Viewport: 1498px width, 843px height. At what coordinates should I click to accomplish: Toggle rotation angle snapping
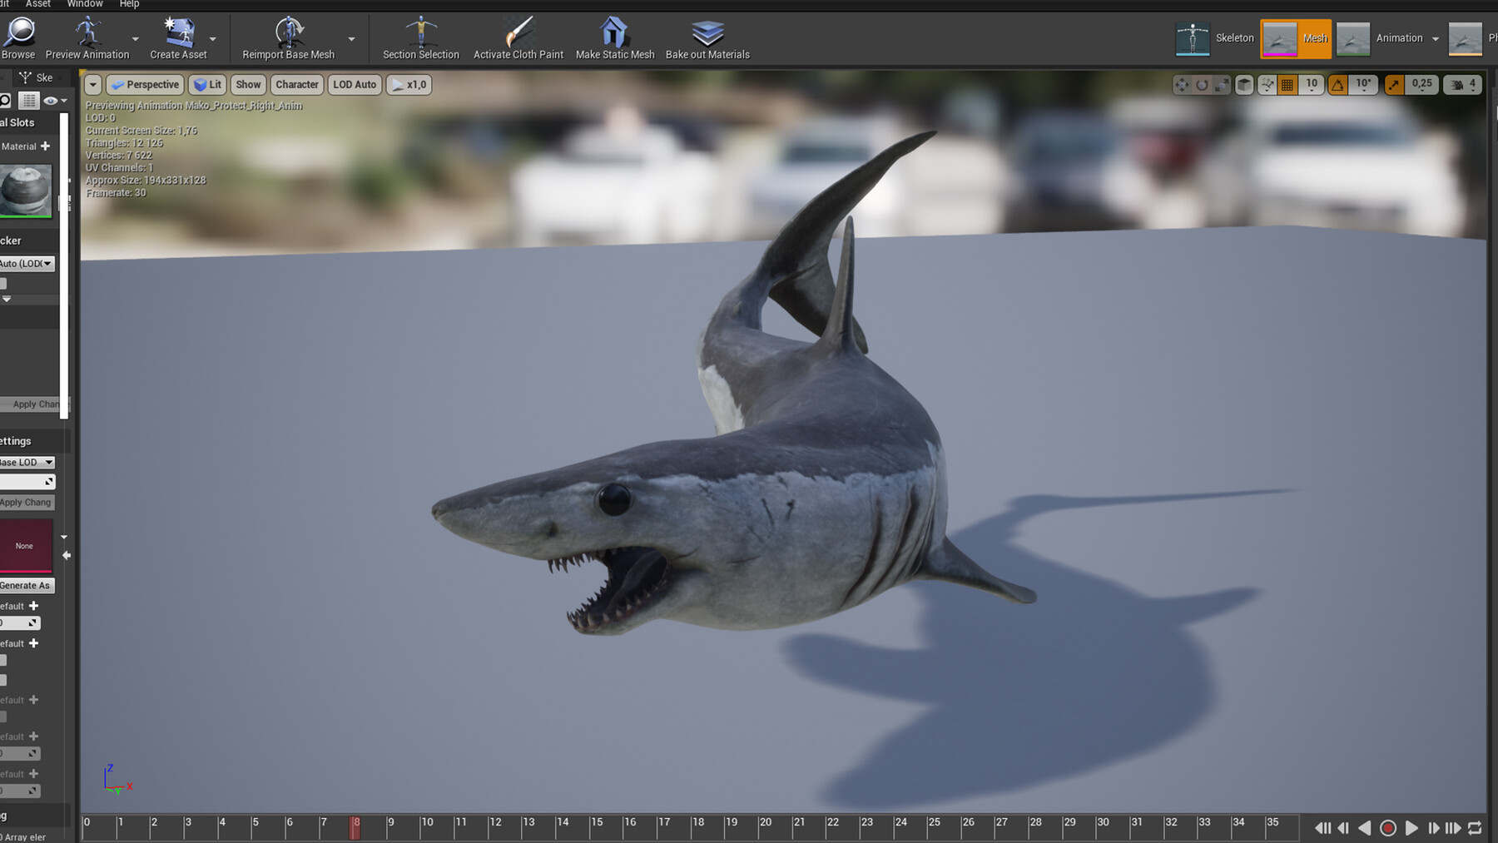1337,84
